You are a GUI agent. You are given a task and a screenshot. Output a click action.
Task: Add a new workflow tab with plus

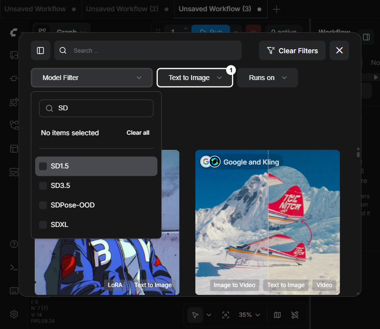point(276,9)
